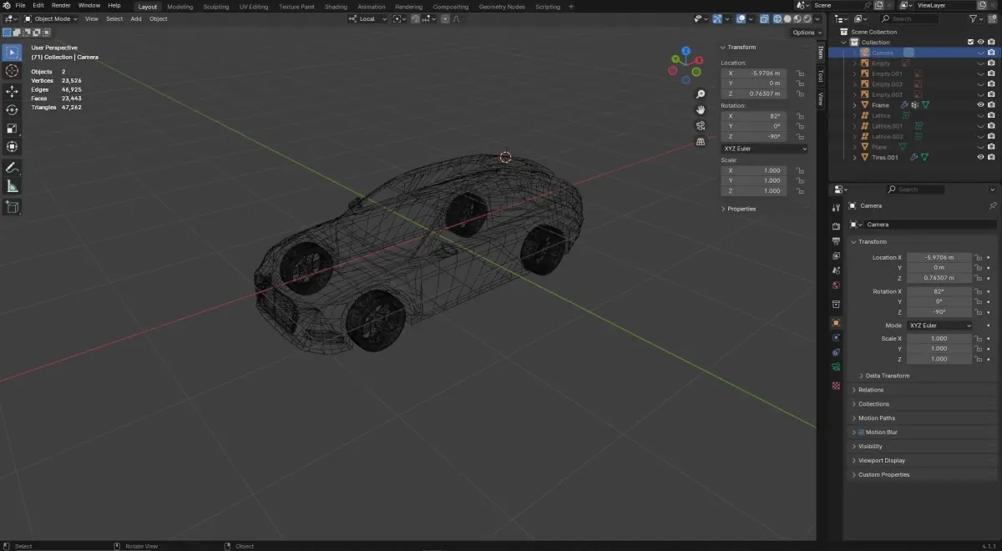Toggle X-Ray display in viewport header
This screenshot has height=551, width=1002.
pyautogui.click(x=764, y=18)
